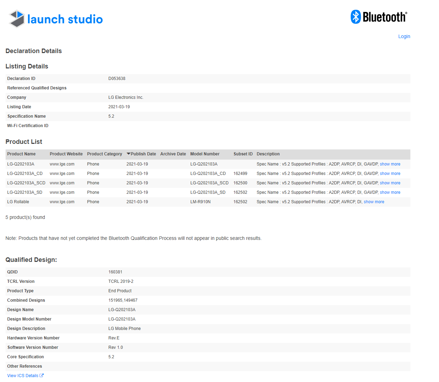Select model number LM-R910N
Screen dimensions: 439x382
(201, 202)
